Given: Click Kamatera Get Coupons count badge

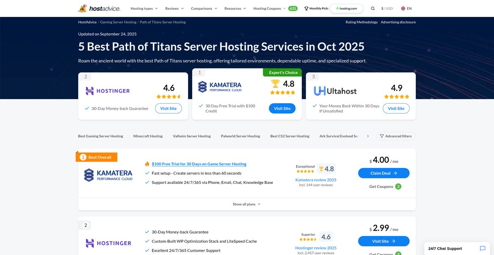Looking at the screenshot, I should coord(398,186).
